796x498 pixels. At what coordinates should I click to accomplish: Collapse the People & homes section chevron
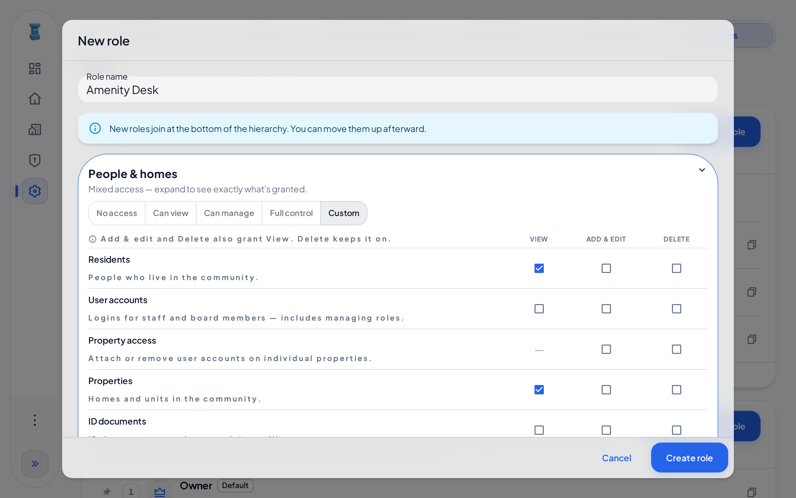tap(702, 170)
